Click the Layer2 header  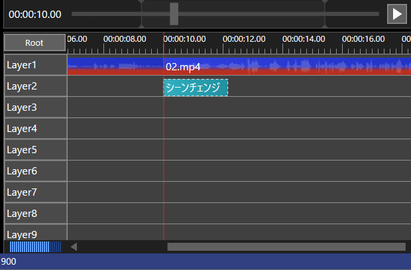(x=34, y=86)
